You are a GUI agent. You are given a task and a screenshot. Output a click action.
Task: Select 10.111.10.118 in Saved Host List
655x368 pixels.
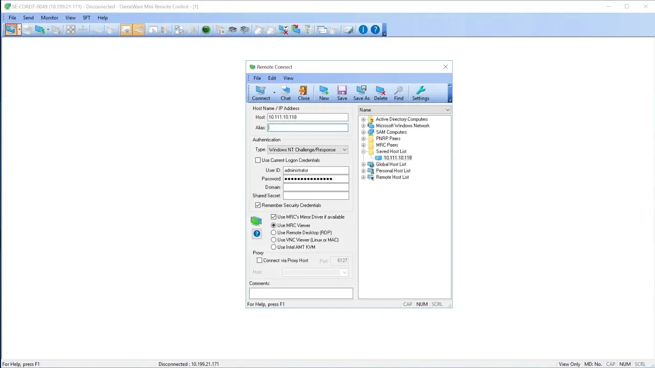[398, 158]
